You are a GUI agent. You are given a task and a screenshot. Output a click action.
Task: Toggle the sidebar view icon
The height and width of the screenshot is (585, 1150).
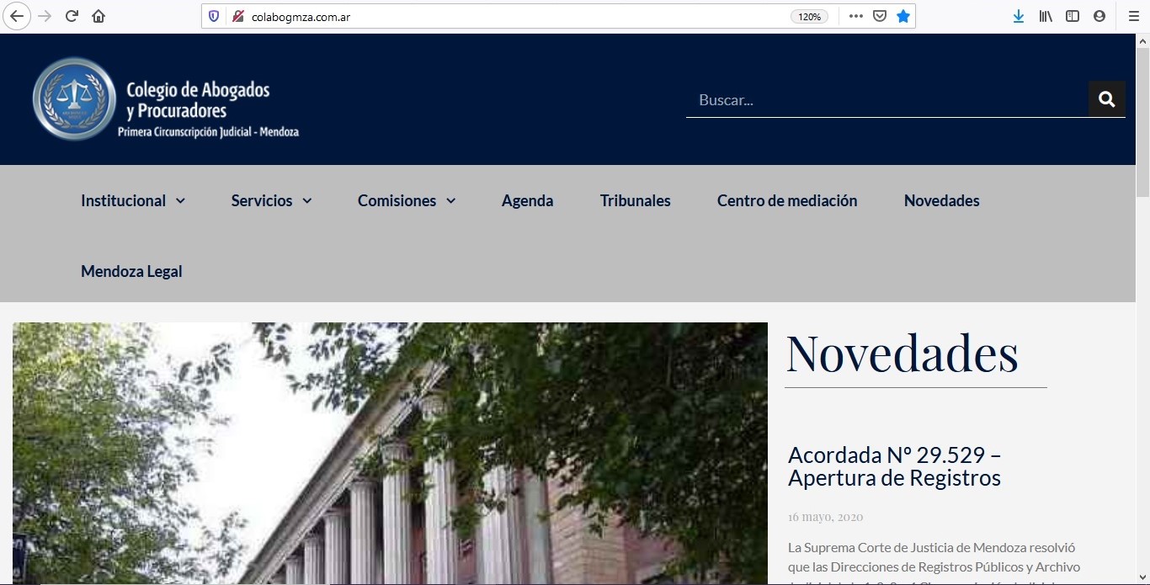tap(1073, 16)
